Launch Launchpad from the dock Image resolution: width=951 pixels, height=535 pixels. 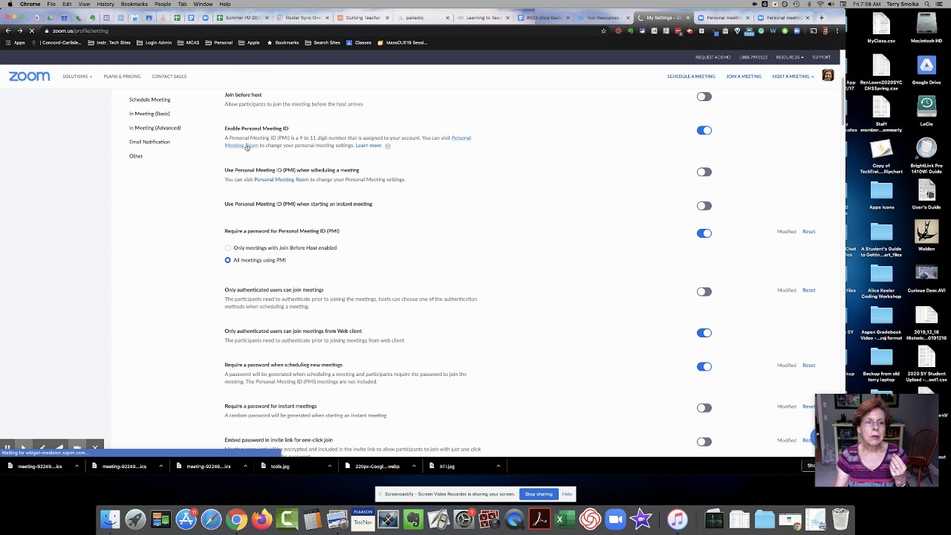pos(135,519)
